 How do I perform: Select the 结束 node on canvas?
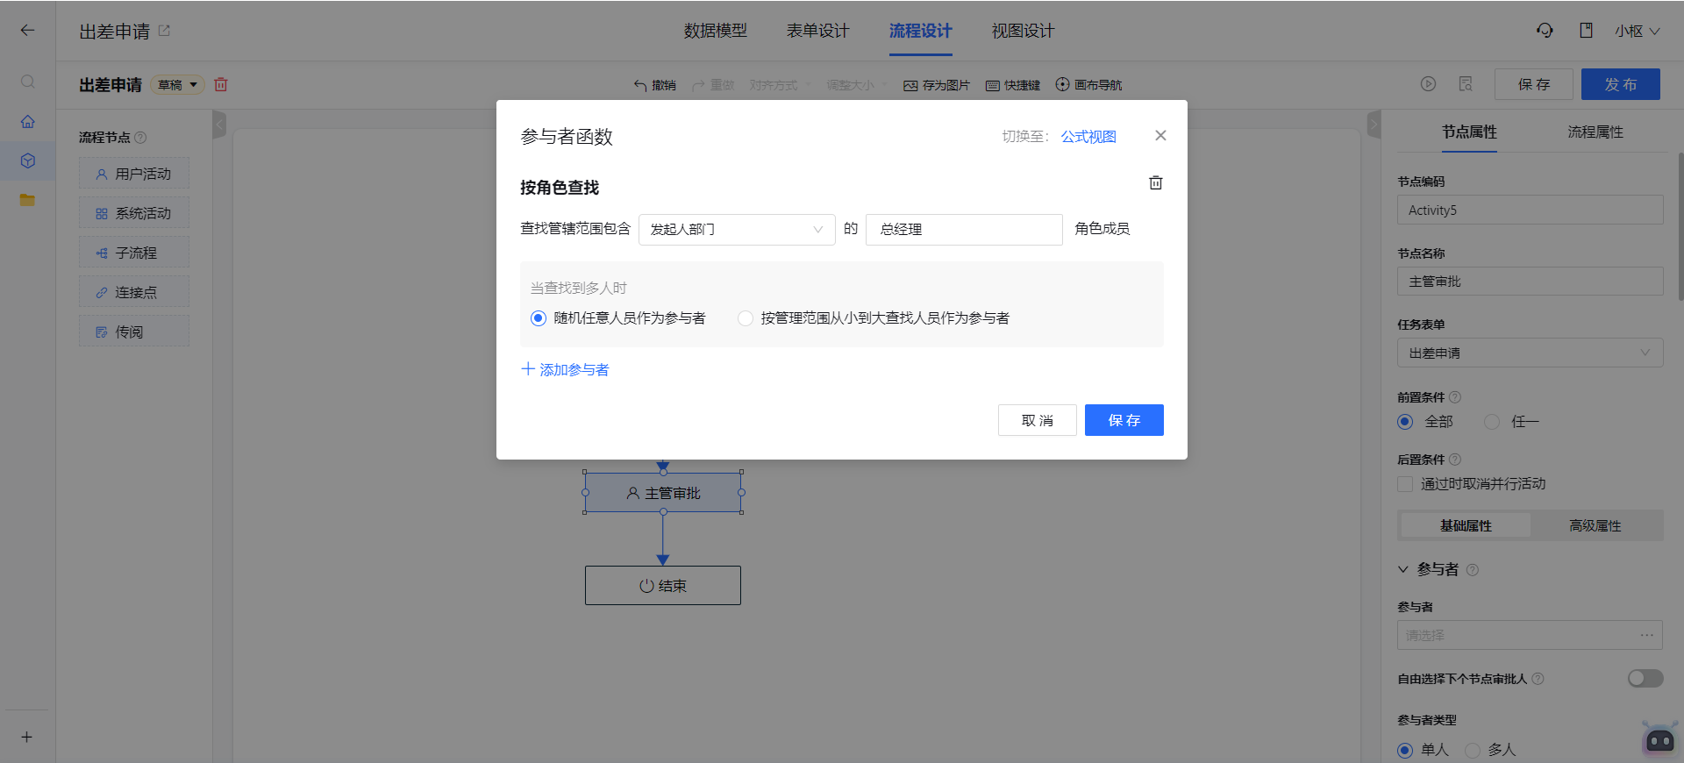coord(663,585)
